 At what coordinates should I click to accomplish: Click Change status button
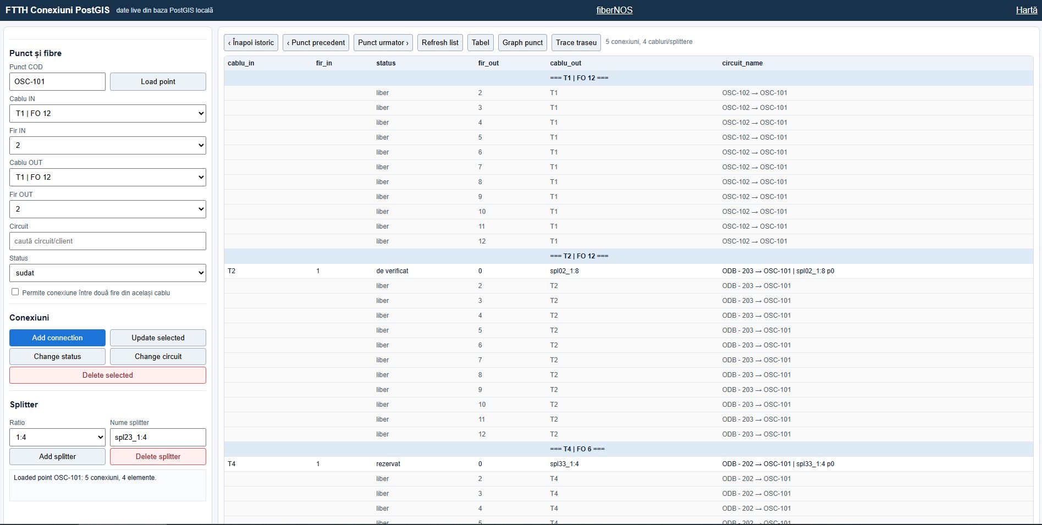(x=57, y=356)
